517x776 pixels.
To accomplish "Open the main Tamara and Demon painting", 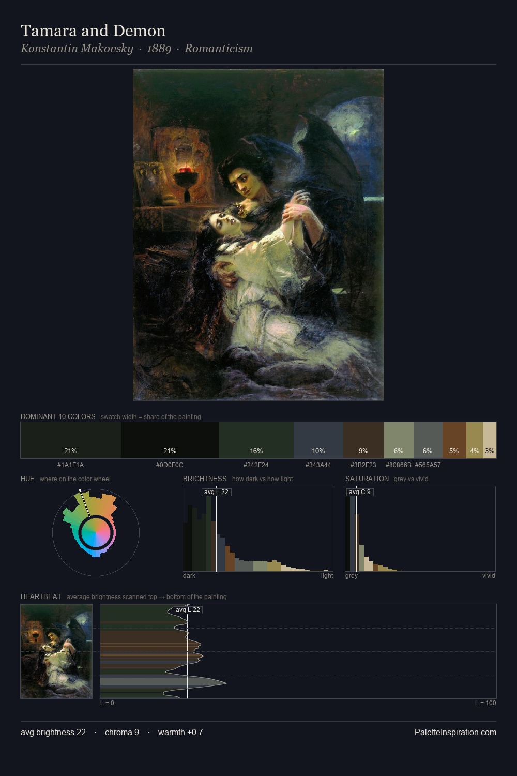I will click(258, 235).
